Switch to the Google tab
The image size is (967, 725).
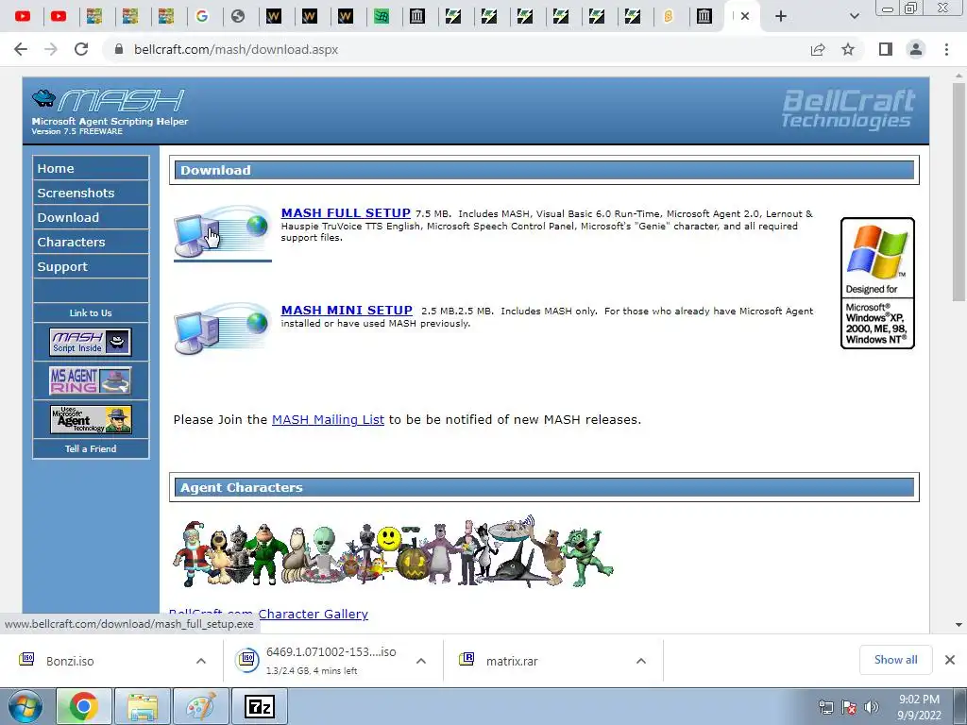[x=202, y=16]
